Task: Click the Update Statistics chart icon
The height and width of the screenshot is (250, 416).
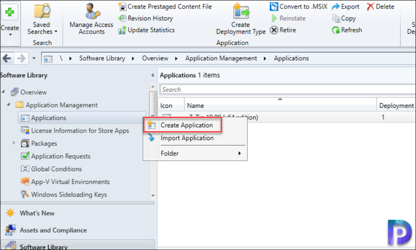Action: coord(122,30)
